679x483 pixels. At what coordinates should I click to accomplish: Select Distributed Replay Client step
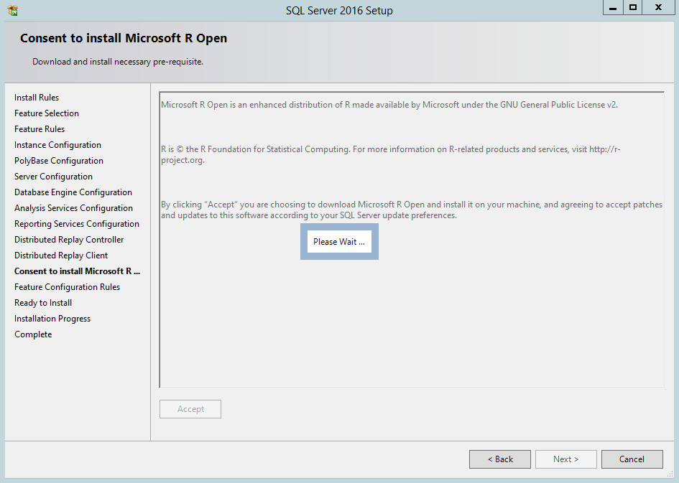click(x=61, y=255)
